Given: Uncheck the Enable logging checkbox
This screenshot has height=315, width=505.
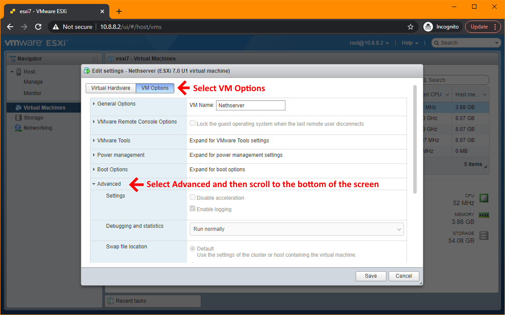Looking at the screenshot, I should [192, 209].
